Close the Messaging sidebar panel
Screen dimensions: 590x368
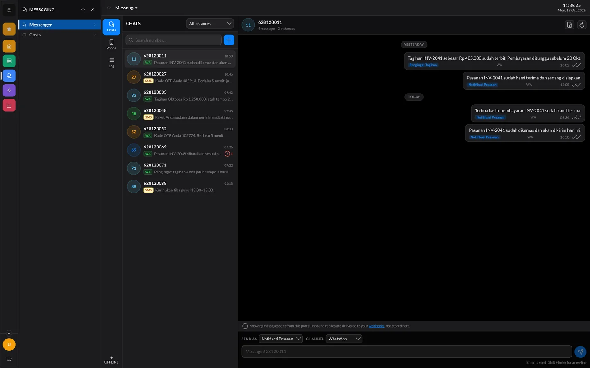pyautogui.click(x=92, y=10)
